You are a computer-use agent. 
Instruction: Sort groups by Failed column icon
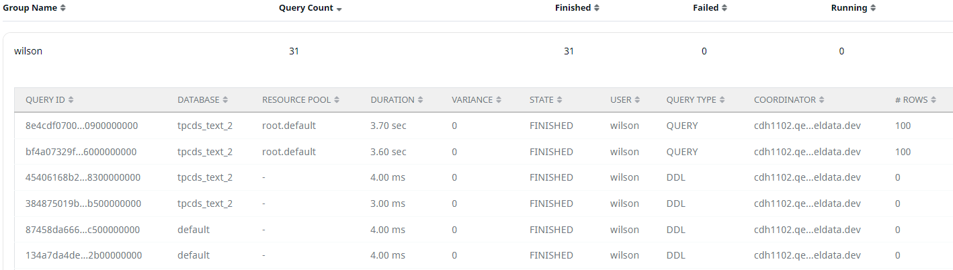pos(724,8)
